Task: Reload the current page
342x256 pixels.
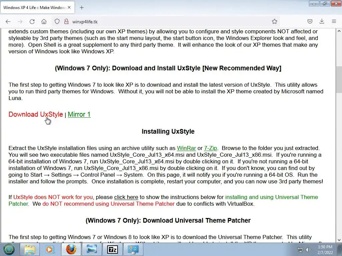Action: click(32, 22)
